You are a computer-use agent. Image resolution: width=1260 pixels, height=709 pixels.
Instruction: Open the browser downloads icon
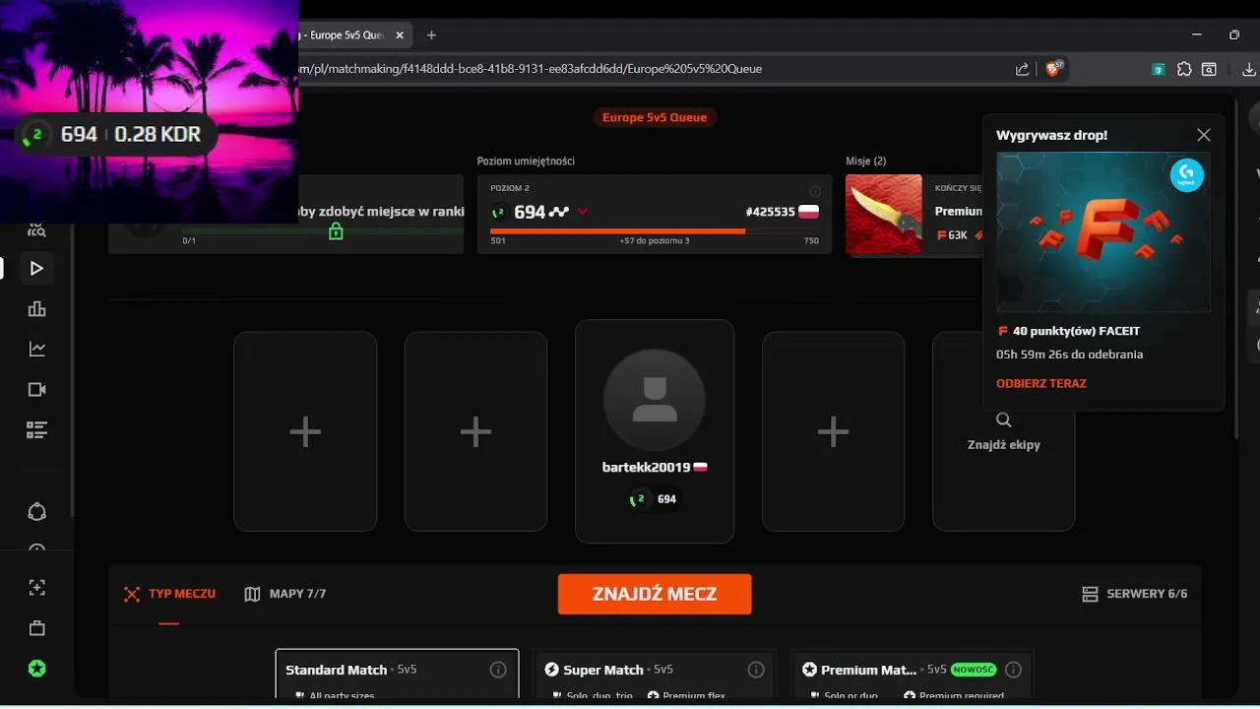1249,69
